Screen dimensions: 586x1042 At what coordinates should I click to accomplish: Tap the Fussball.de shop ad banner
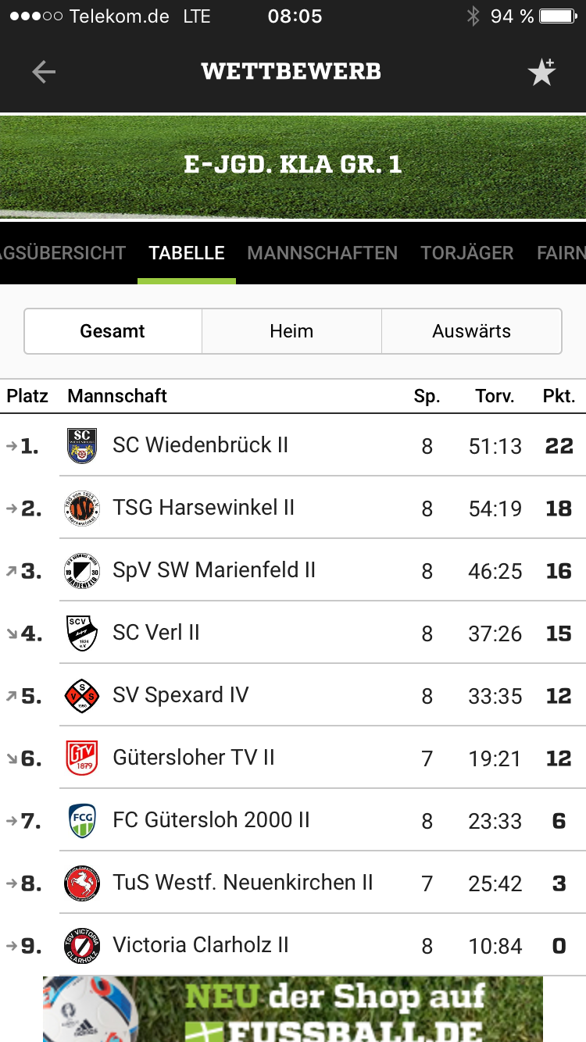pos(293,1009)
